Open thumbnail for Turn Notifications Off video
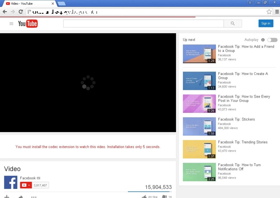The width and height of the screenshot is (280, 198). [199, 172]
